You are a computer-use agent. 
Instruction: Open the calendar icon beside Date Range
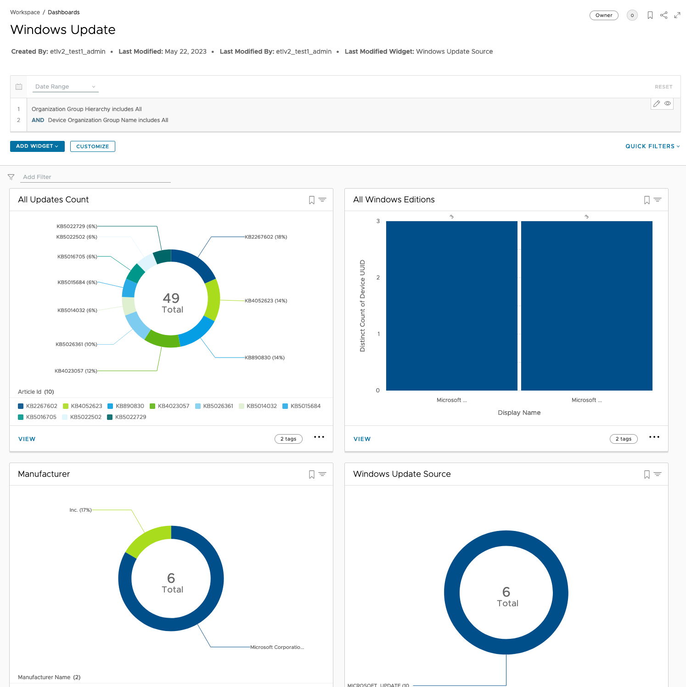click(18, 86)
